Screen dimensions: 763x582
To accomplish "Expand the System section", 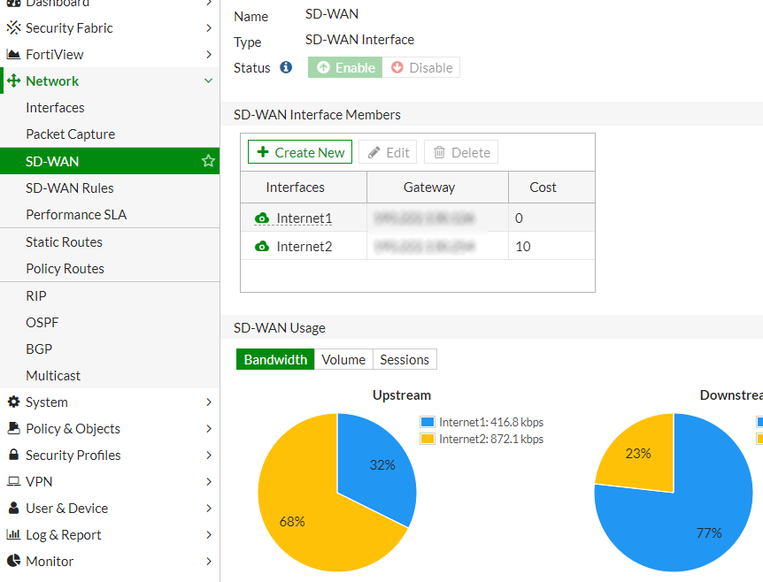I will coord(209,402).
